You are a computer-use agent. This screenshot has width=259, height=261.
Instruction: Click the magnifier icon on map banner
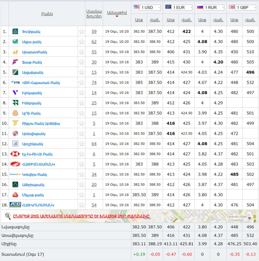tap(8, 216)
